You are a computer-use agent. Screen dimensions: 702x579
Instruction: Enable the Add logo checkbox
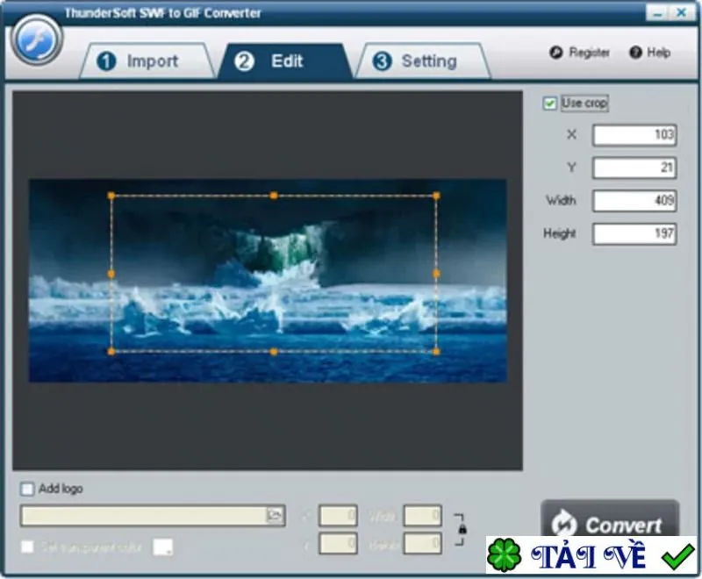[x=27, y=489]
